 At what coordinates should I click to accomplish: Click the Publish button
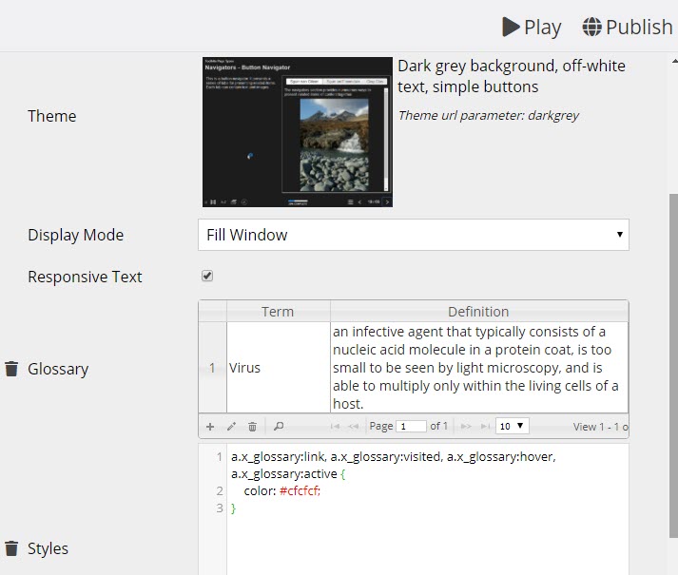(628, 27)
